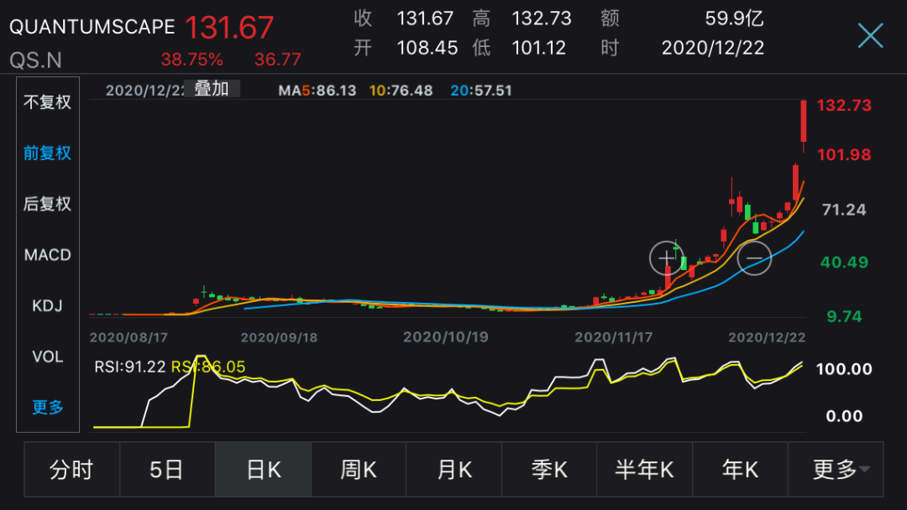Viewport: 907px width, 510px height.
Task: Open 更多 indicators in sidebar
Action: click(x=47, y=407)
